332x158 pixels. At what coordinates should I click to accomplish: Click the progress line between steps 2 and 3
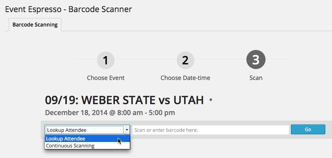(221, 59)
